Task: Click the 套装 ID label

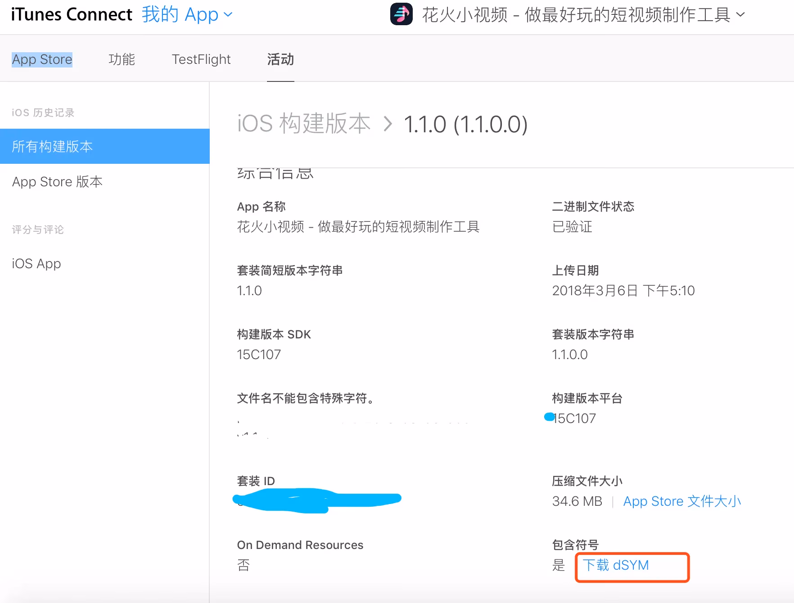Action: click(x=256, y=481)
